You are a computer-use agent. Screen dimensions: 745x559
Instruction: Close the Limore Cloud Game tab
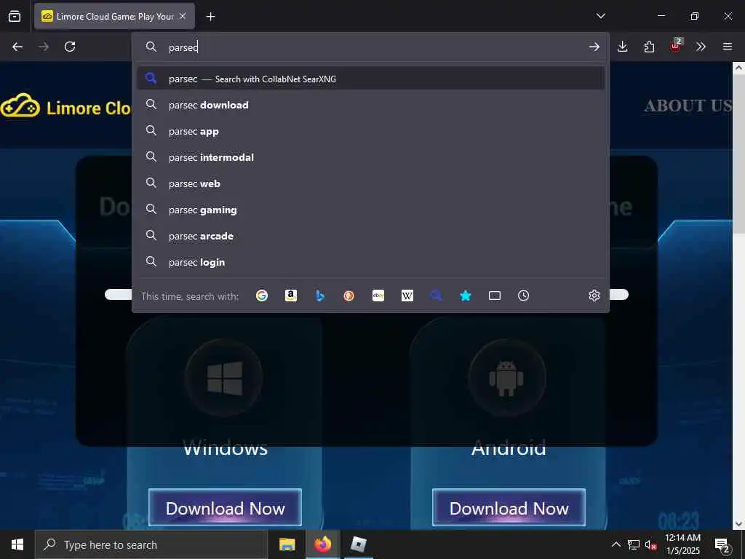click(x=183, y=16)
